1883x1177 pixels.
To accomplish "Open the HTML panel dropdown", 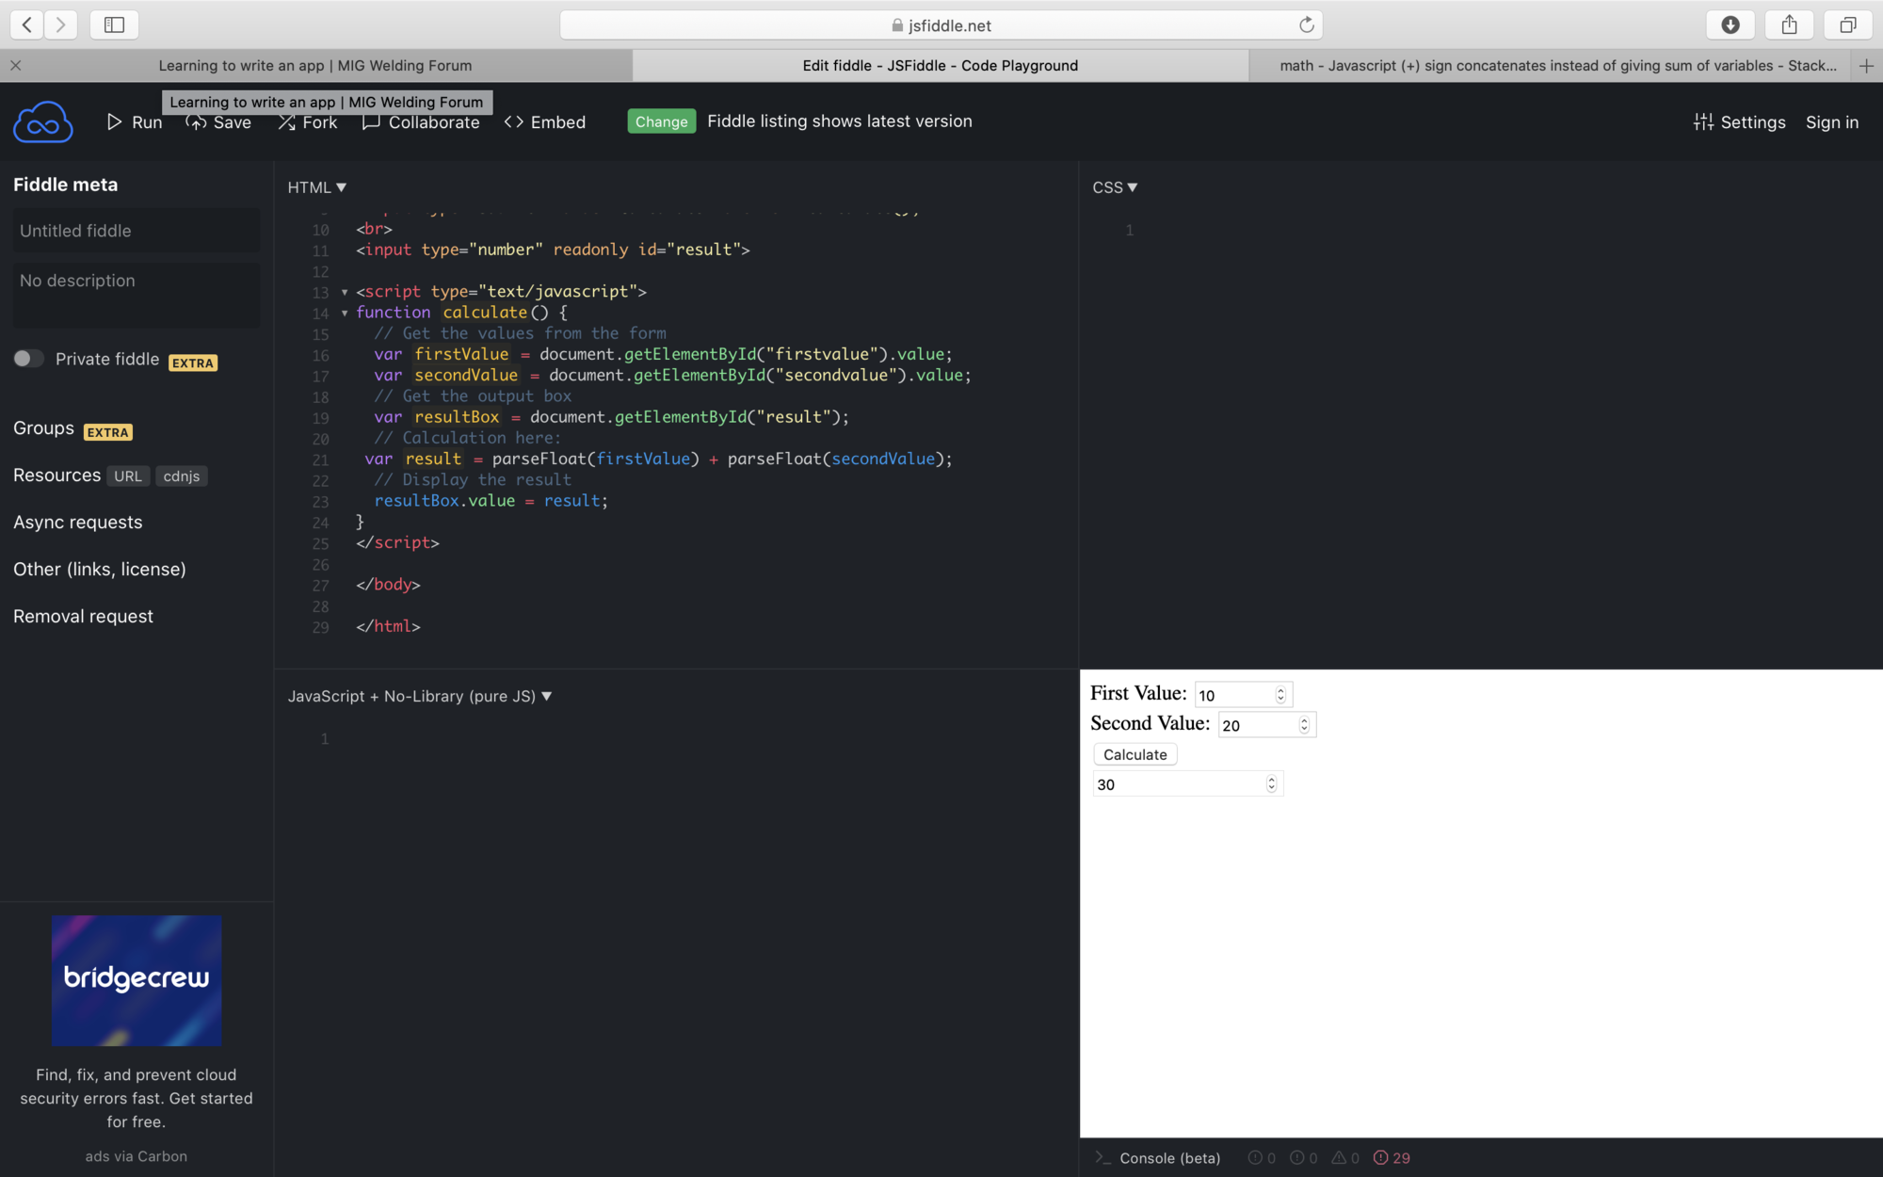I will click(x=317, y=187).
